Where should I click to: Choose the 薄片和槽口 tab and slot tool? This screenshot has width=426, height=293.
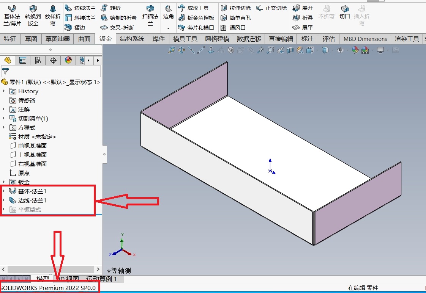196,27
